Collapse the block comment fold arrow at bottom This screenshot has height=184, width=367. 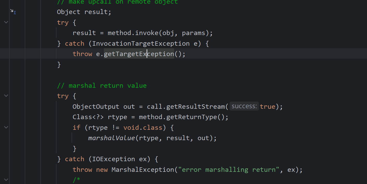click(6, 180)
